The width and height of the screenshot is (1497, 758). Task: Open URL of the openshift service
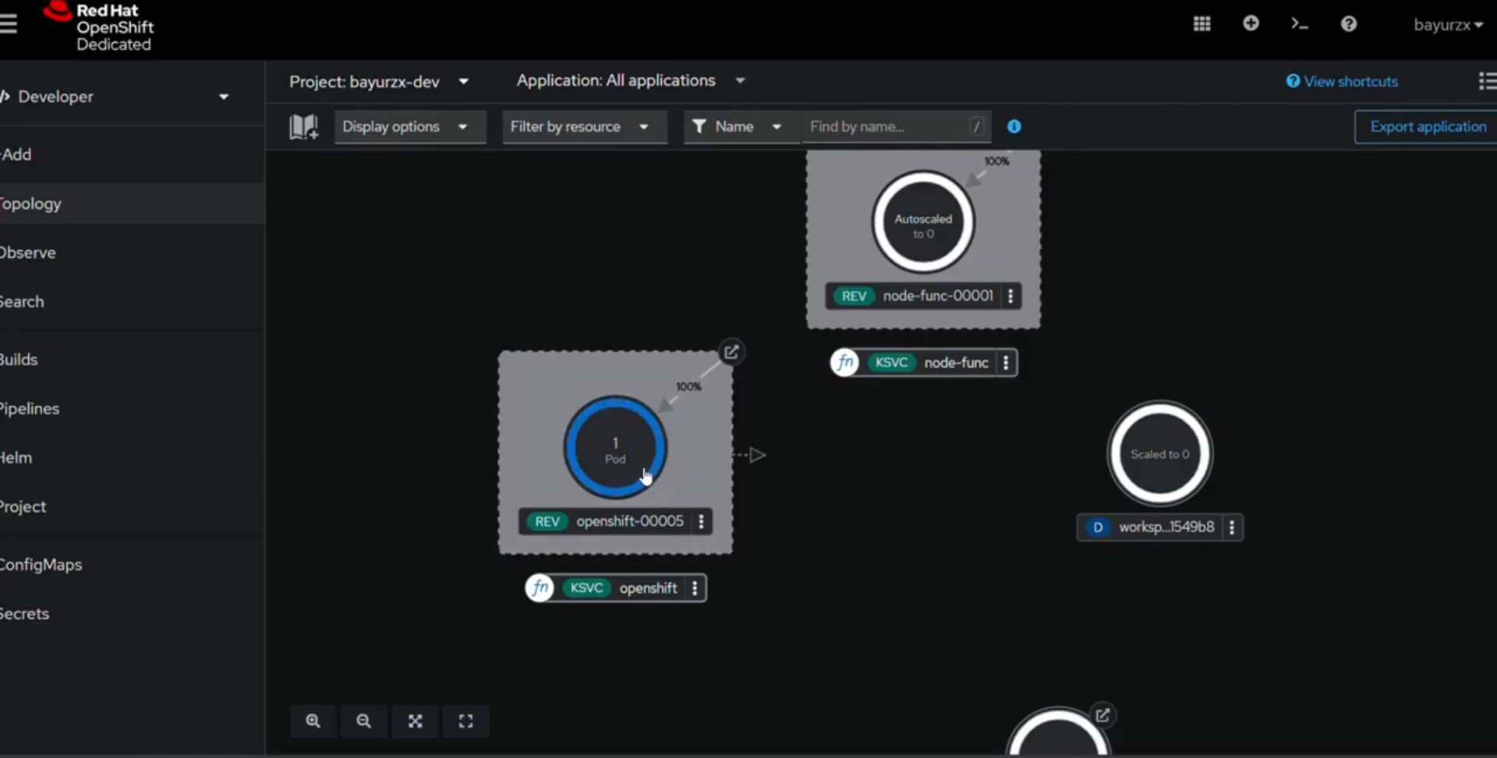pyautogui.click(x=731, y=352)
